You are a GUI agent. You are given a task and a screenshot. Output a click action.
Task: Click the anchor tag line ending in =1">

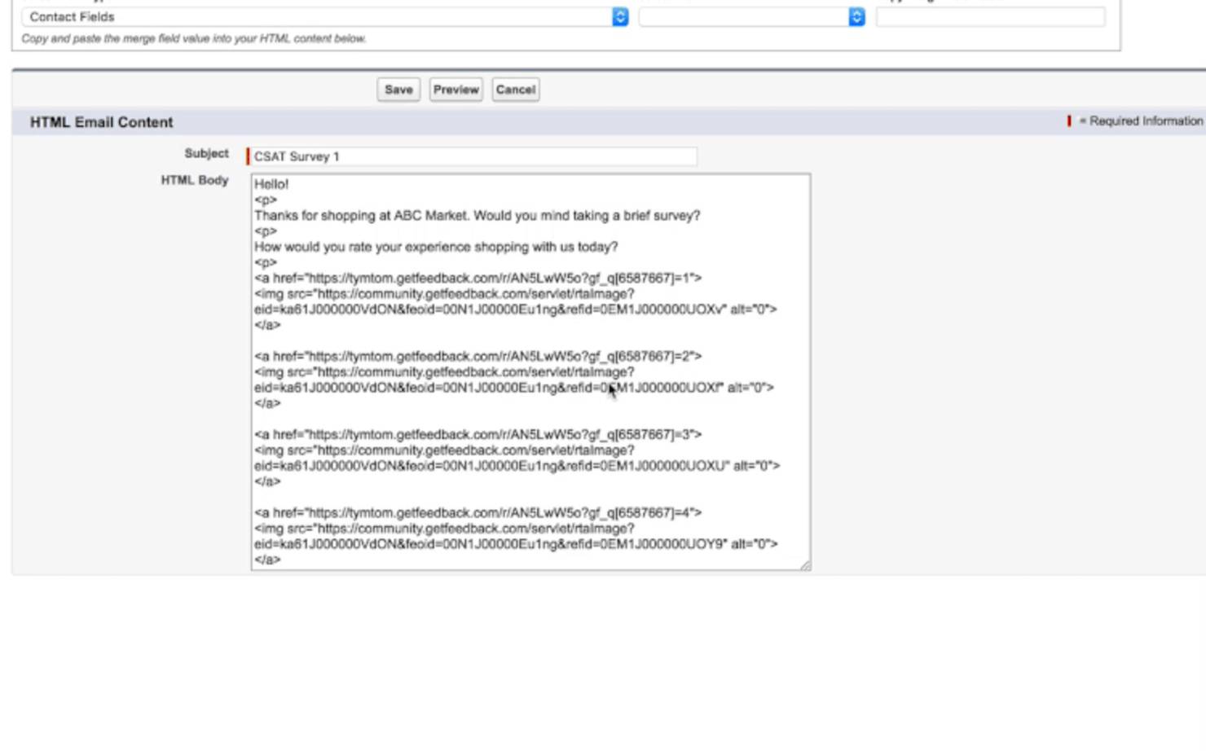pos(478,279)
